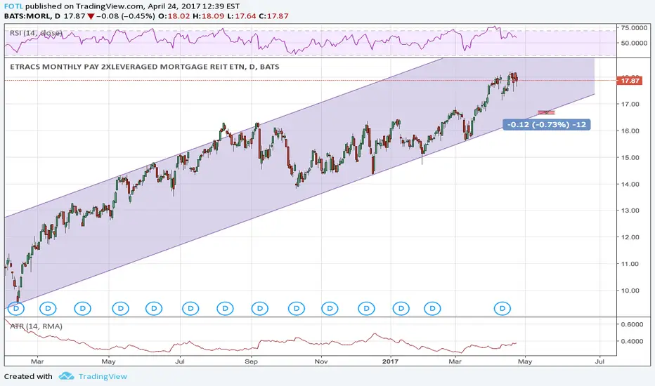Select the O:18.02 open value
Viewport: 655px width, 386px height.
172,16
